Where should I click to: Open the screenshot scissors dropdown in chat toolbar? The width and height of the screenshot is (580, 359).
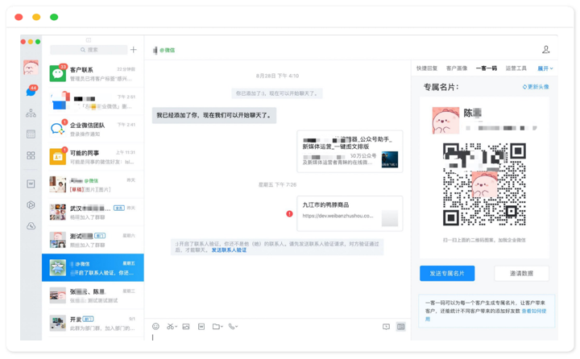click(172, 327)
